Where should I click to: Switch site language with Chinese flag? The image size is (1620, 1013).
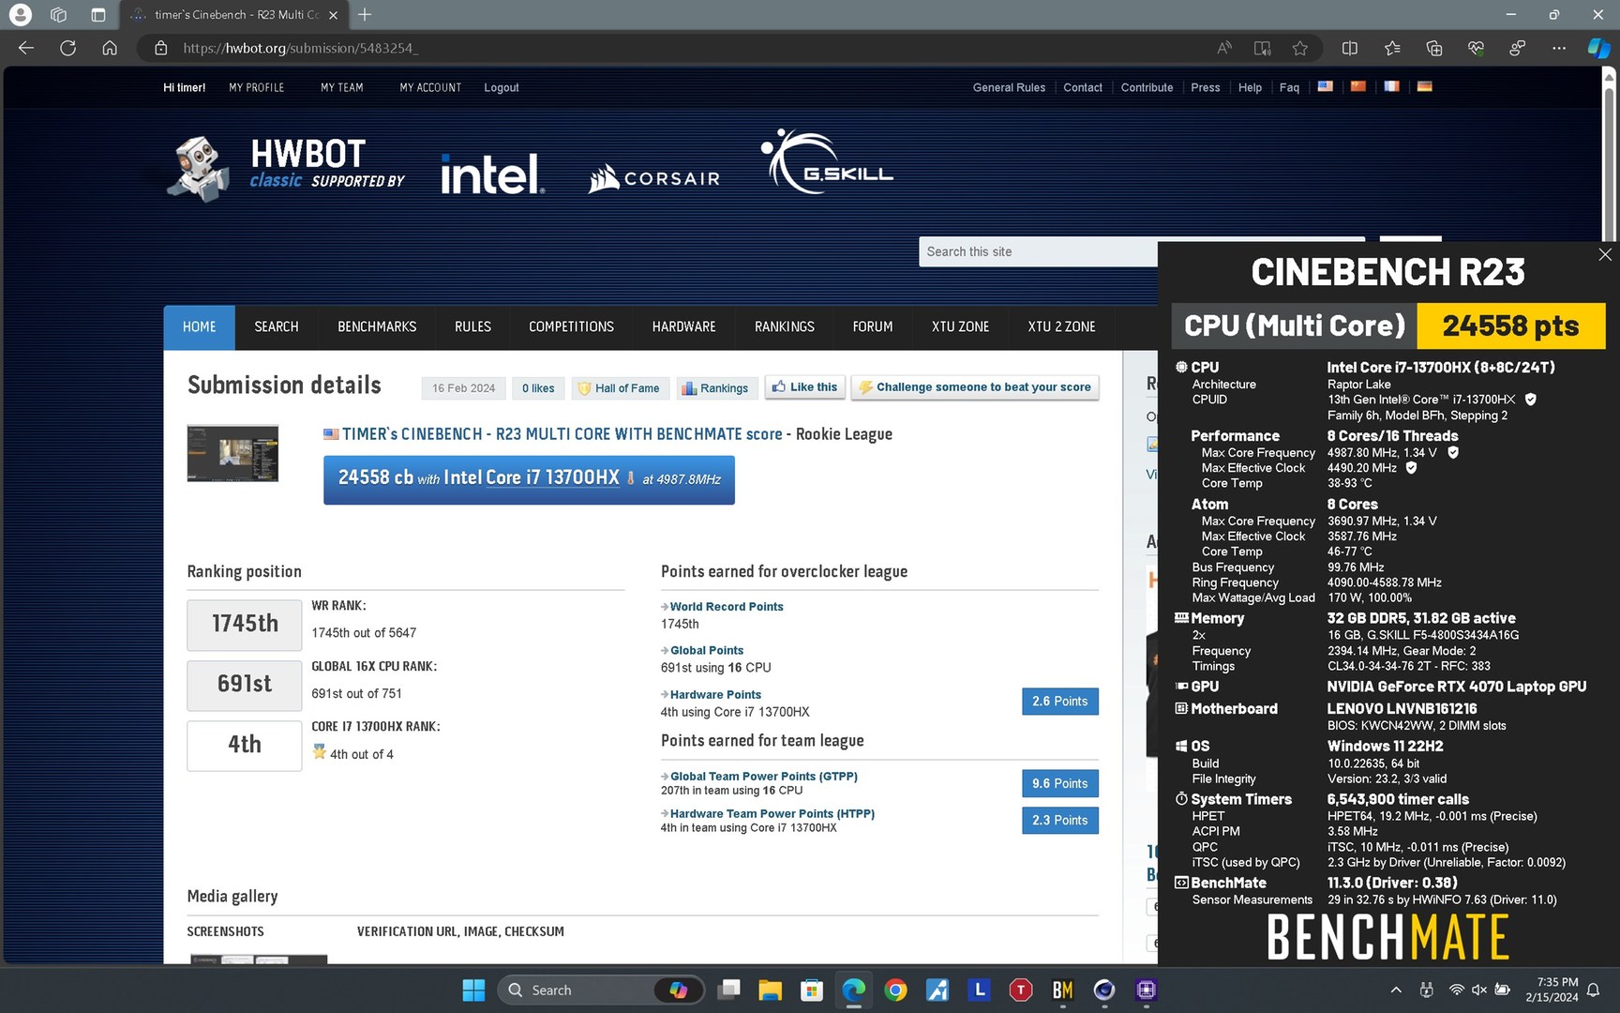[x=1357, y=86]
